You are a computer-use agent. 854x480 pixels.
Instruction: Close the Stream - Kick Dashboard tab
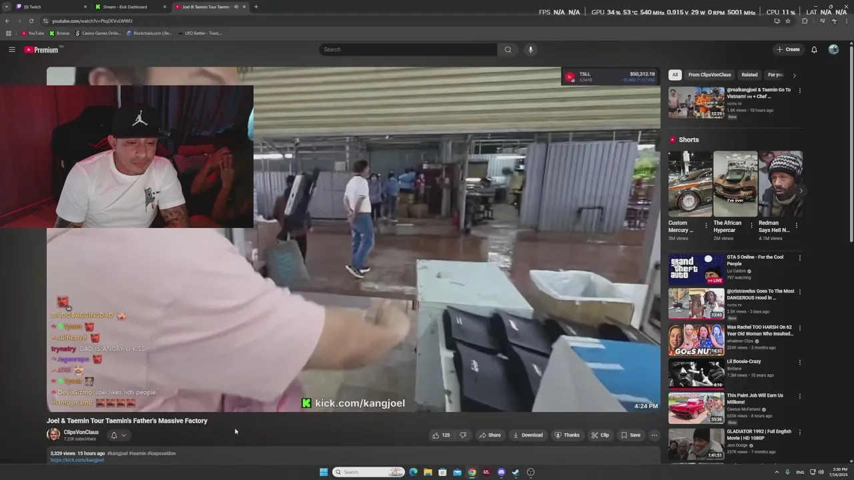(x=165, y=7)
